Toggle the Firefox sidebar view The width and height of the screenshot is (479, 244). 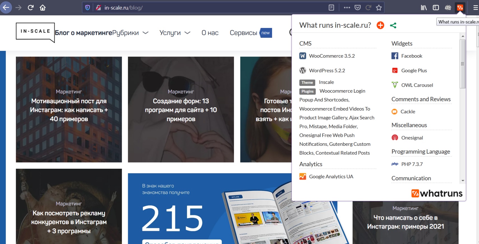[x=436, y=8]
